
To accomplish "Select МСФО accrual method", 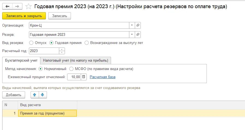I will tap(71, 69).
